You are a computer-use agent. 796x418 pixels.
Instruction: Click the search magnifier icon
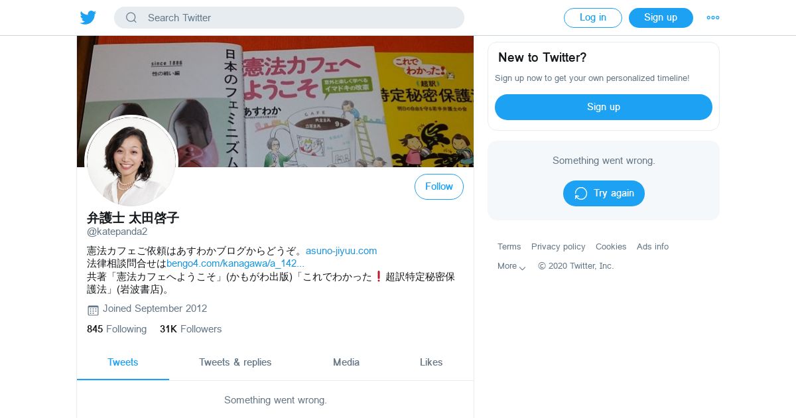click(x=131, y=18)
